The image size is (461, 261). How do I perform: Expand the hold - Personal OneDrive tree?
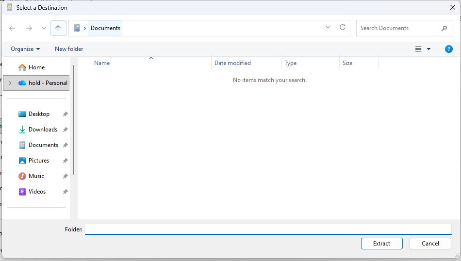click(10, 83)
